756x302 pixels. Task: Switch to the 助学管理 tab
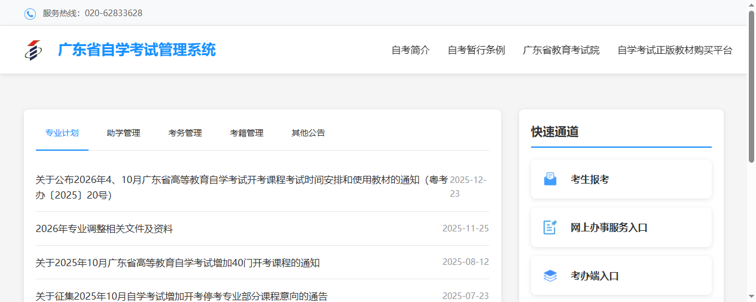click(123, 133)
